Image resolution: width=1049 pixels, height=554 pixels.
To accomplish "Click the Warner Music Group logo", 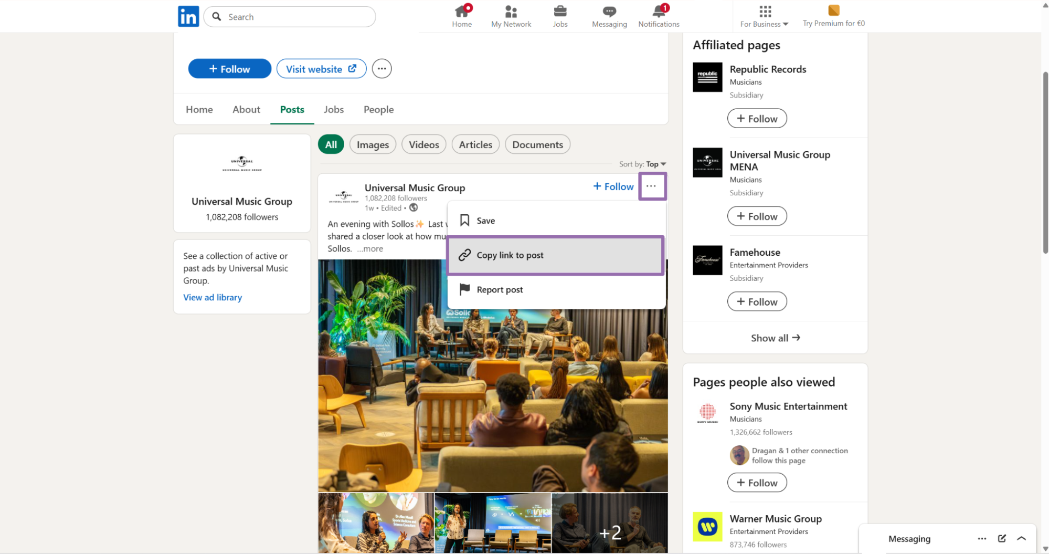I will 707,527.
